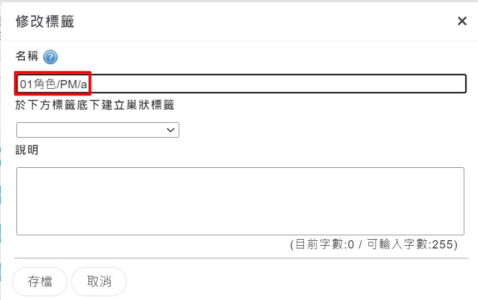Screen dimensions: 478x300
Task: Click inside the 說明 description text area
Action: 240,201
